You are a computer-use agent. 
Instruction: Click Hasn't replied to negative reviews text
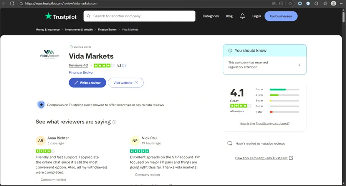click(260, 144)
